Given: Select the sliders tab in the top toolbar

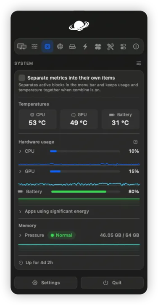Looking at the screenshot, I should [34, 47].
